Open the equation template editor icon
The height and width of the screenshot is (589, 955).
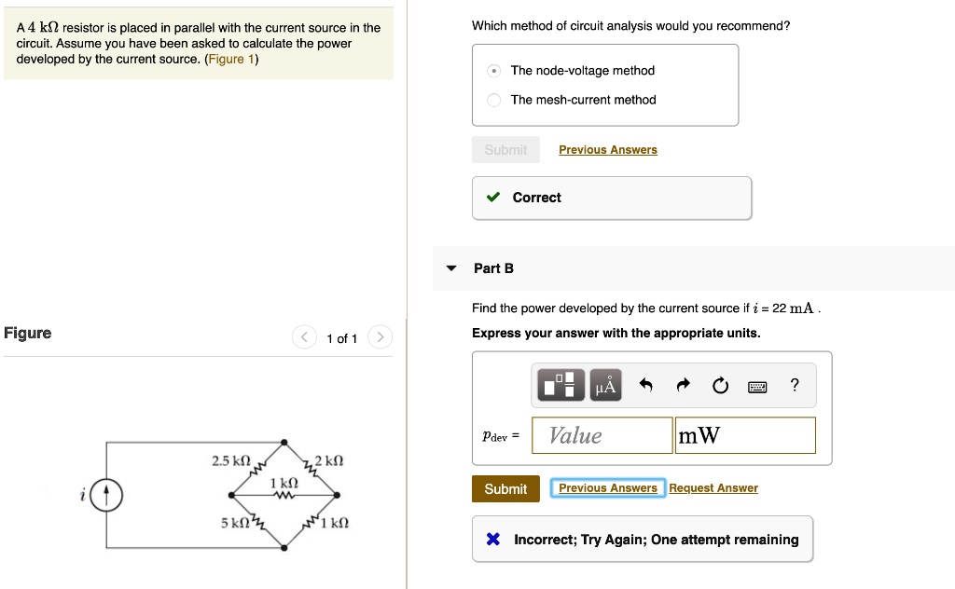point(560,385)
